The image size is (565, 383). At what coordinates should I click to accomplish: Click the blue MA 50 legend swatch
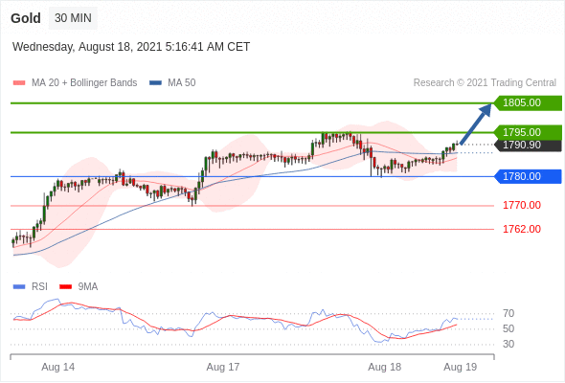pyautogui.click(x=155, y=83)
